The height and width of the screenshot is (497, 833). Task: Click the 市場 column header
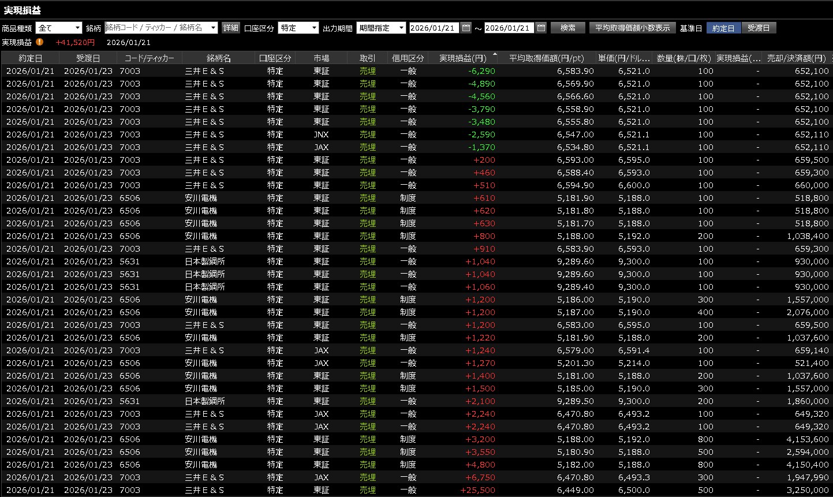321,58
